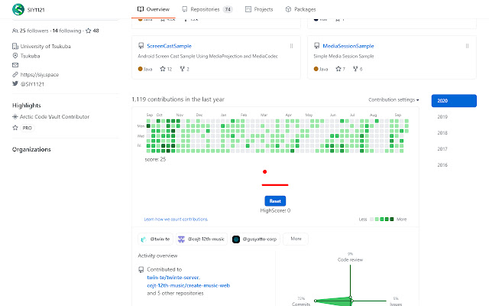Click the @cojt-12th-music avatar icon
Screen dimensions: 489x306
coord(181,239)
